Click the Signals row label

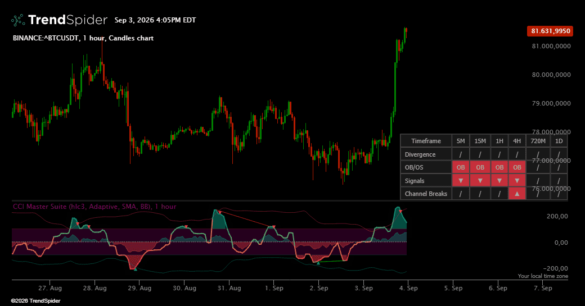(x=415, y=181)
